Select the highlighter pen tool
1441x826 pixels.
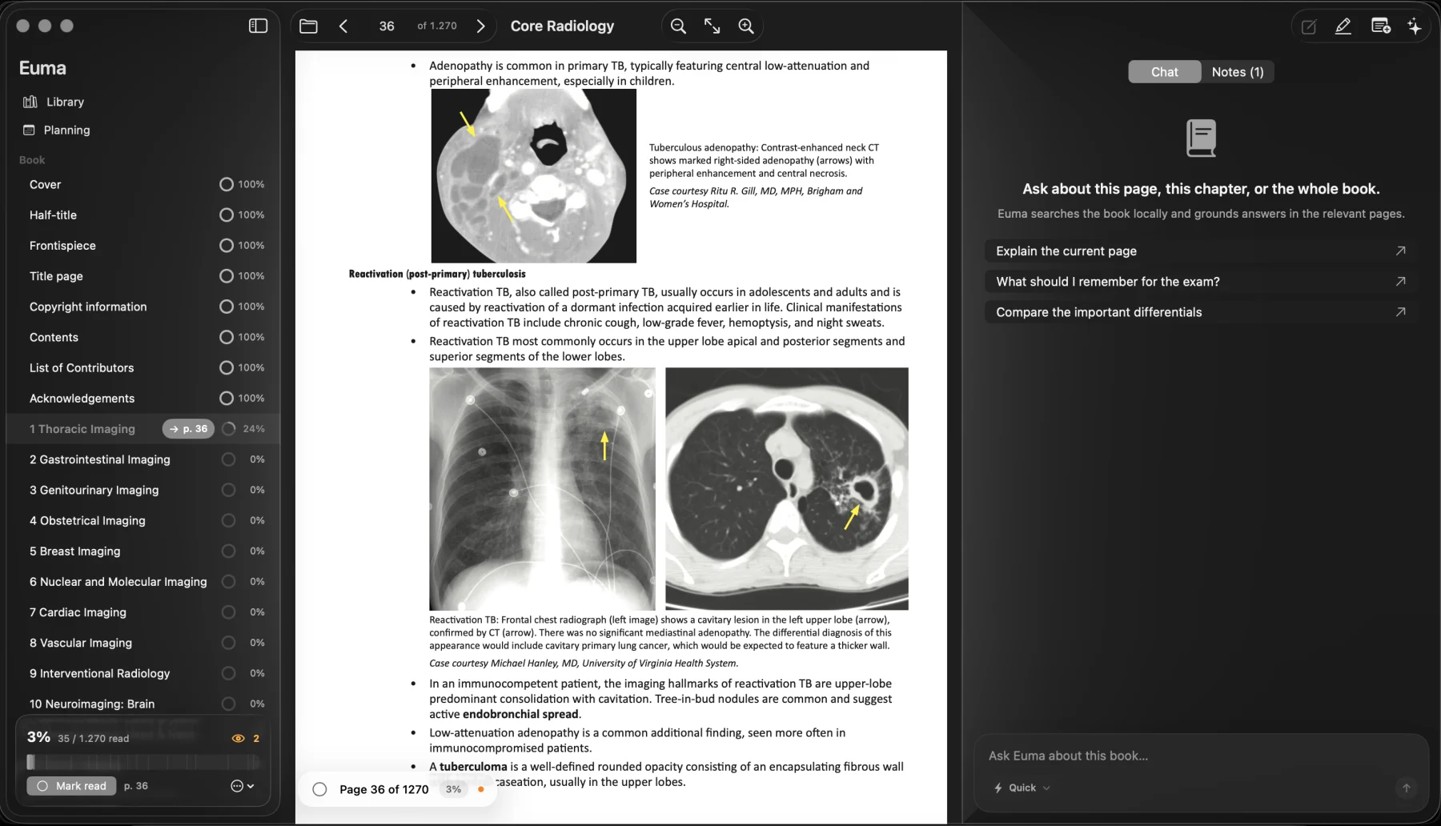[x=1343, y=26]
